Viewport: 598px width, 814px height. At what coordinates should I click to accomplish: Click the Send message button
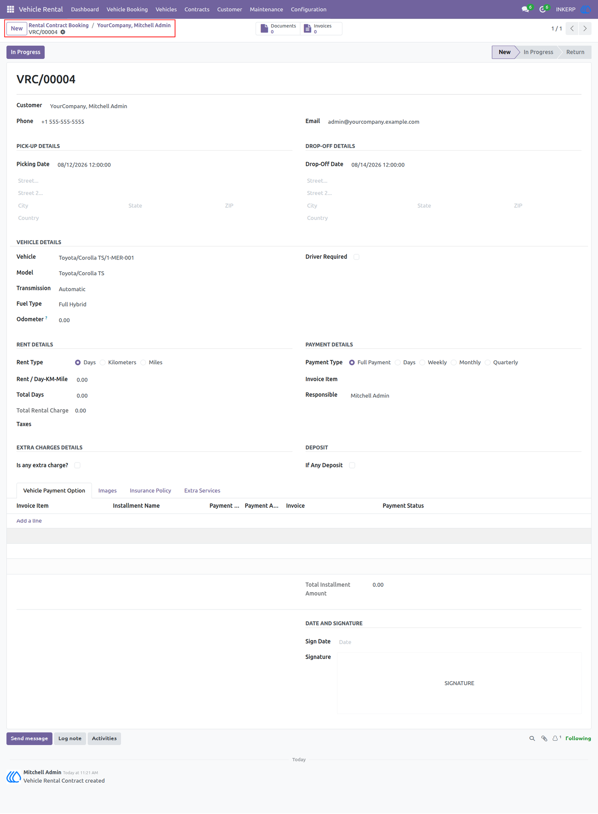coord(29,739)
